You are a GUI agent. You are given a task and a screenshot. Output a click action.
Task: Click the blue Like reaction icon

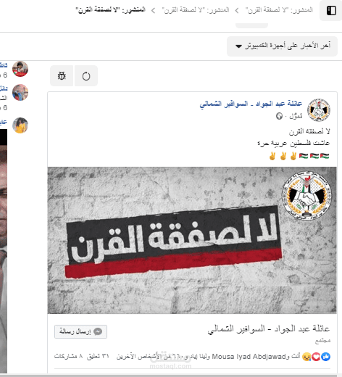pos(326,357)
